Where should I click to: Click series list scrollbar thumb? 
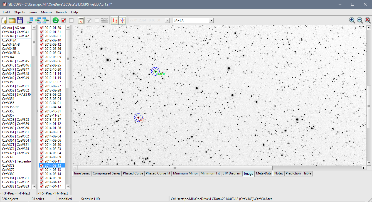[68, 59]
